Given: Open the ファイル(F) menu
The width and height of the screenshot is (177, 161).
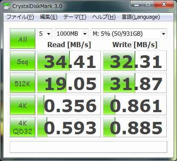Looking at the screenshot, I should pos(20,17).
